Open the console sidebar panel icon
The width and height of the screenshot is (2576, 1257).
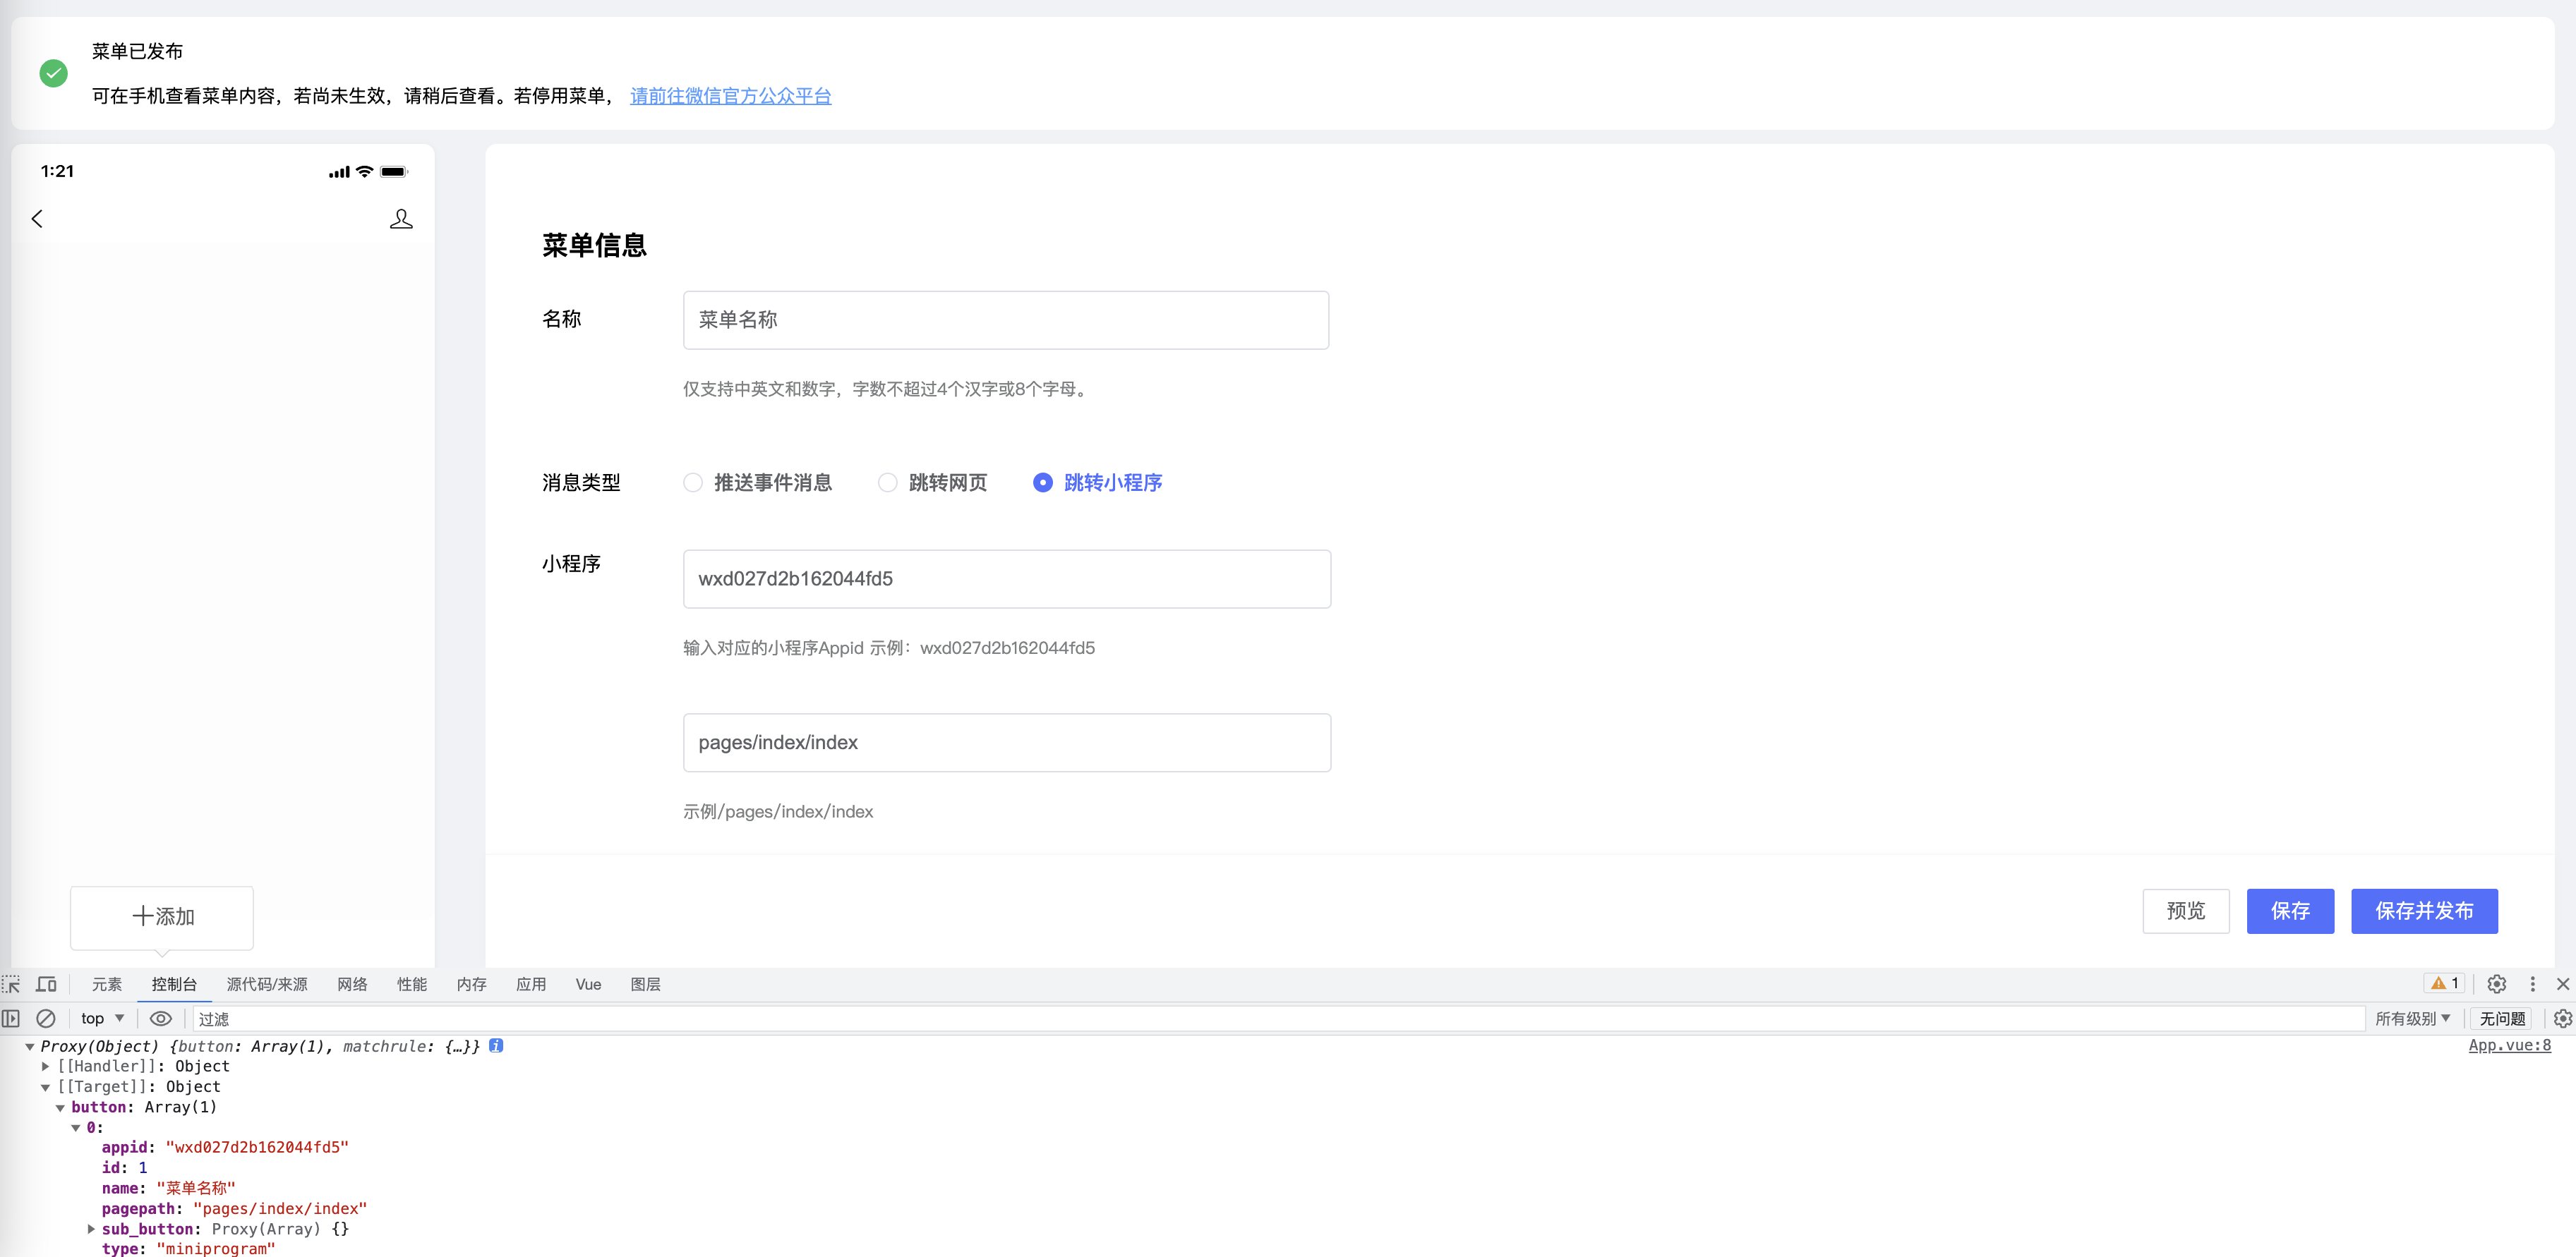11,1018
